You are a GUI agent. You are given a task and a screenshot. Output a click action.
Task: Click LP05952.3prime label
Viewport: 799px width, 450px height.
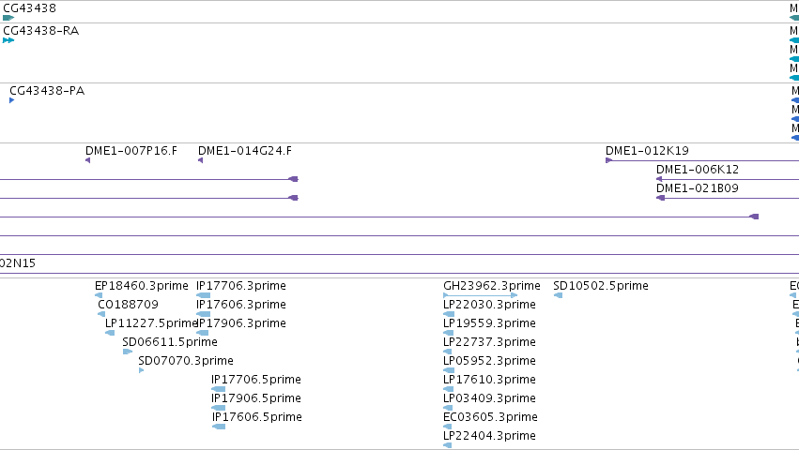click(x=490, y=361)
